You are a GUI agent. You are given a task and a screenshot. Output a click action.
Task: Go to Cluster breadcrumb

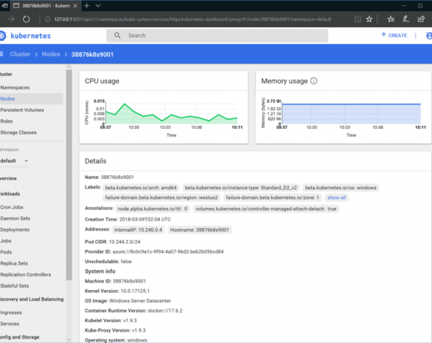pyautogui.click(x=20, y=54)
